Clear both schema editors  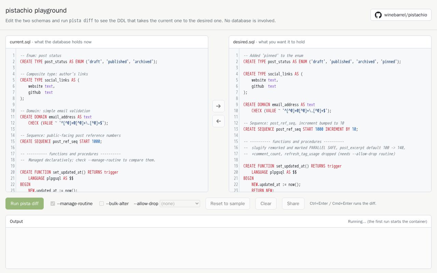[x=266, y=203]
